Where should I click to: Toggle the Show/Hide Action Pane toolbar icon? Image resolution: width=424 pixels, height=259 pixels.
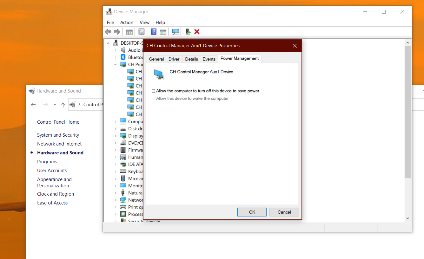point(163,32)
